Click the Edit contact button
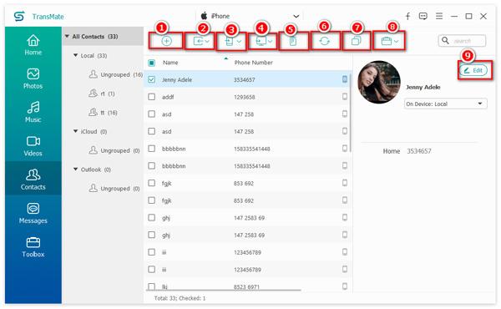The height and width of the screenshot is (309, 501). tap(473, 70)
